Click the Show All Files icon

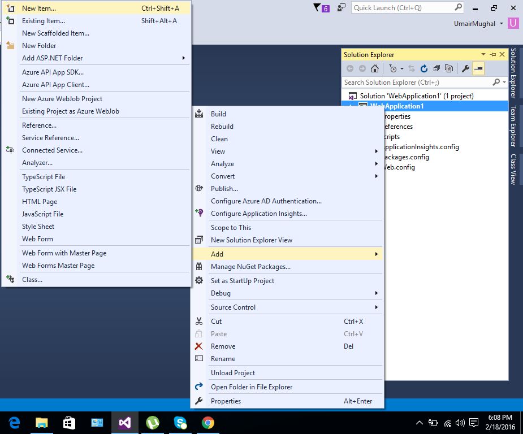[x=449, y=69]
